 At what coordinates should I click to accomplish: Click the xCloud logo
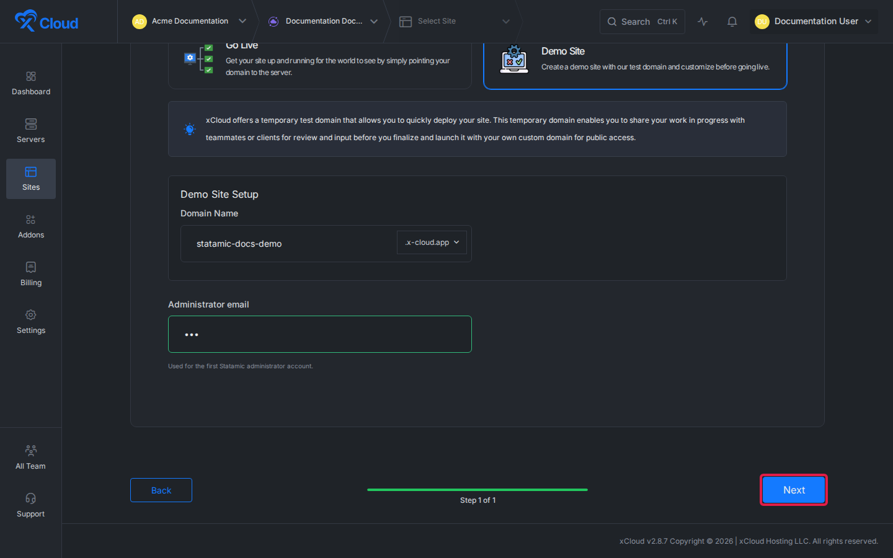[47, 21]
